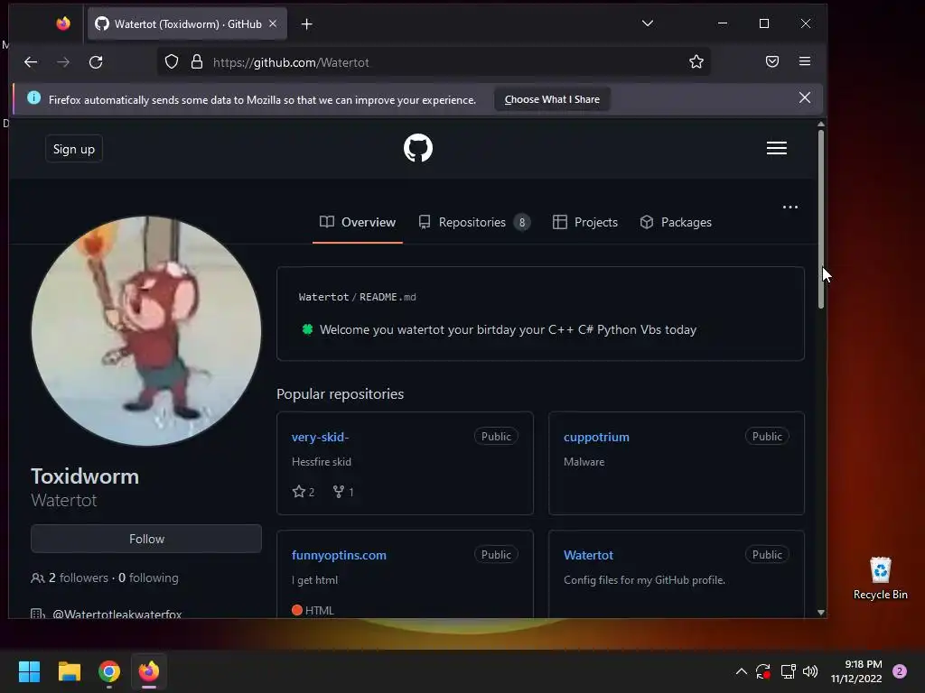Open the GitHub hamburger navigation menu
The height and width of the screenshot is (693, 925).
776,148
